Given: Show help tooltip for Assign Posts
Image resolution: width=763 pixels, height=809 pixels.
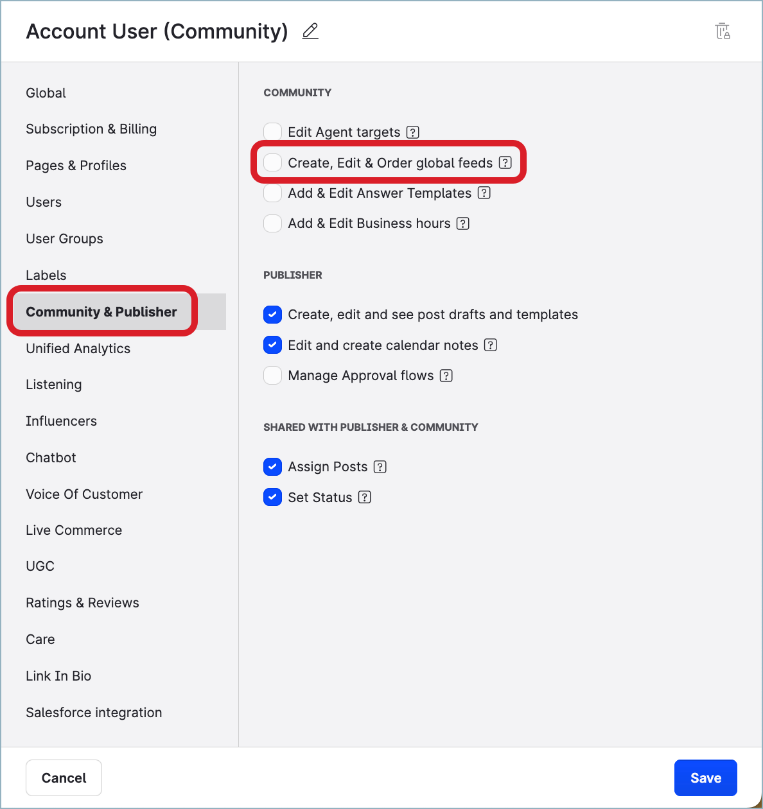Looking at the screenshot, I should pos(380,467).
